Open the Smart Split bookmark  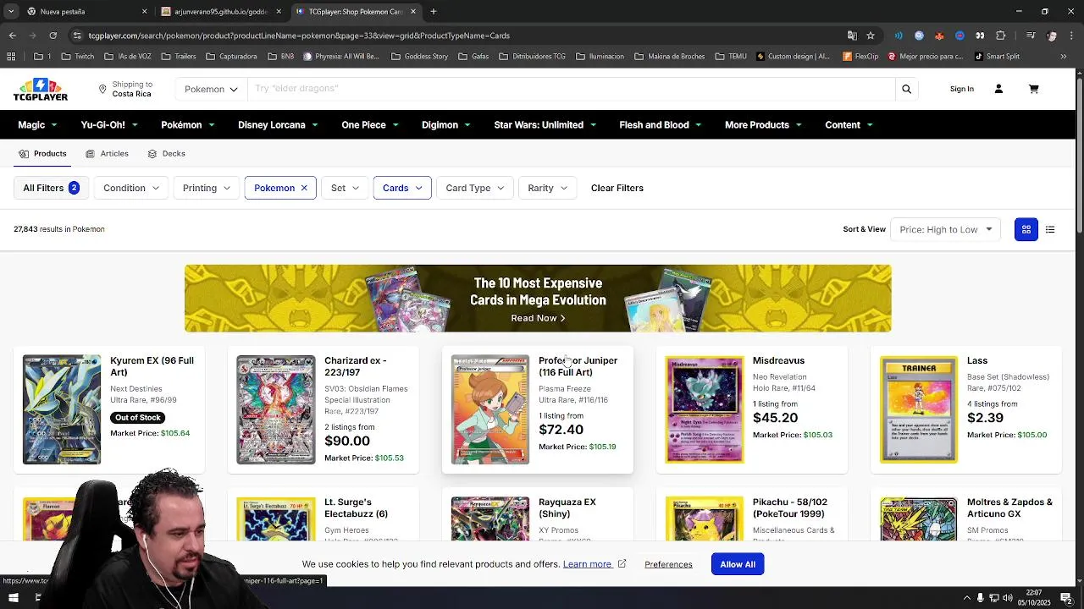[997, 57]
